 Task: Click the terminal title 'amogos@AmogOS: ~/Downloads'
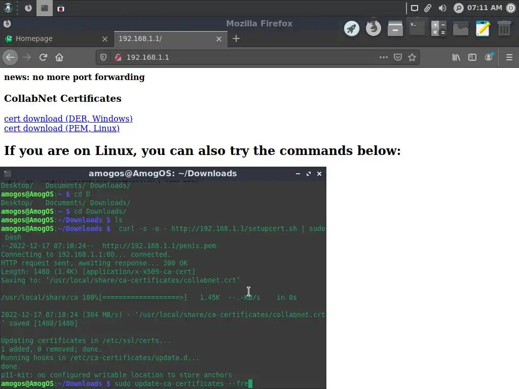coord(163,173)
